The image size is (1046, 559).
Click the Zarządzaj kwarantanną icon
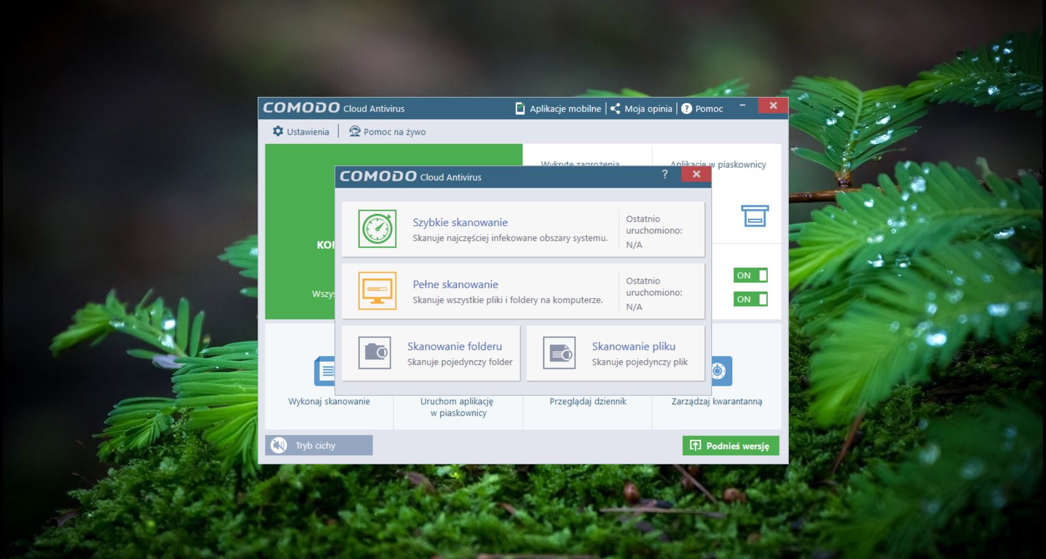pos(721,371)
